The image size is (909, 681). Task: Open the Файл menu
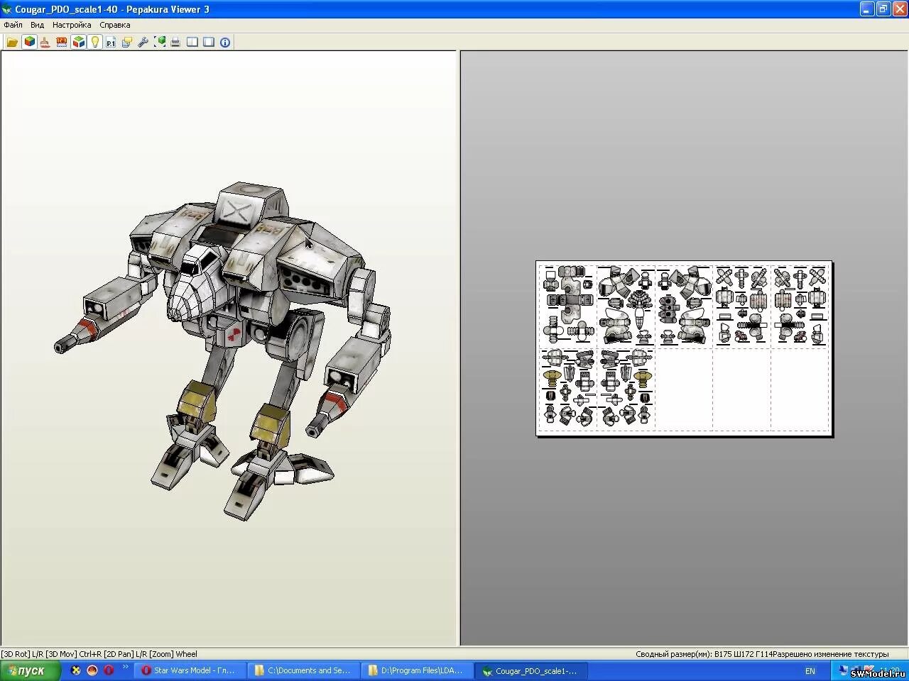[x=13, y=25]
